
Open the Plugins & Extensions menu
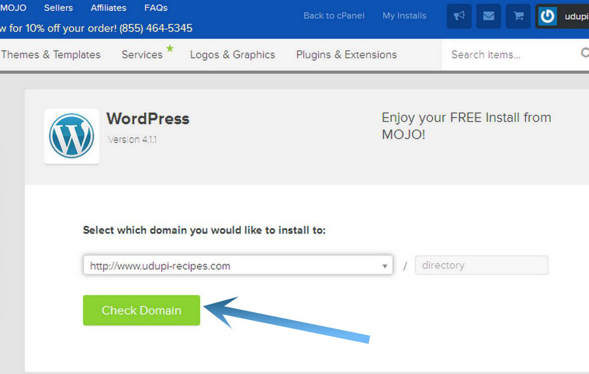(346, 55)
